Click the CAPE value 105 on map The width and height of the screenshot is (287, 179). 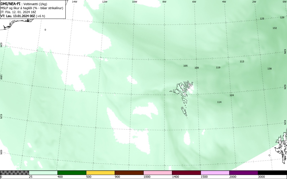(x=185, y=66)
